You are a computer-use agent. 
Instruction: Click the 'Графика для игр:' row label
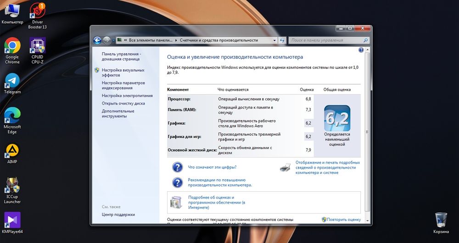[x=185, y=137]
